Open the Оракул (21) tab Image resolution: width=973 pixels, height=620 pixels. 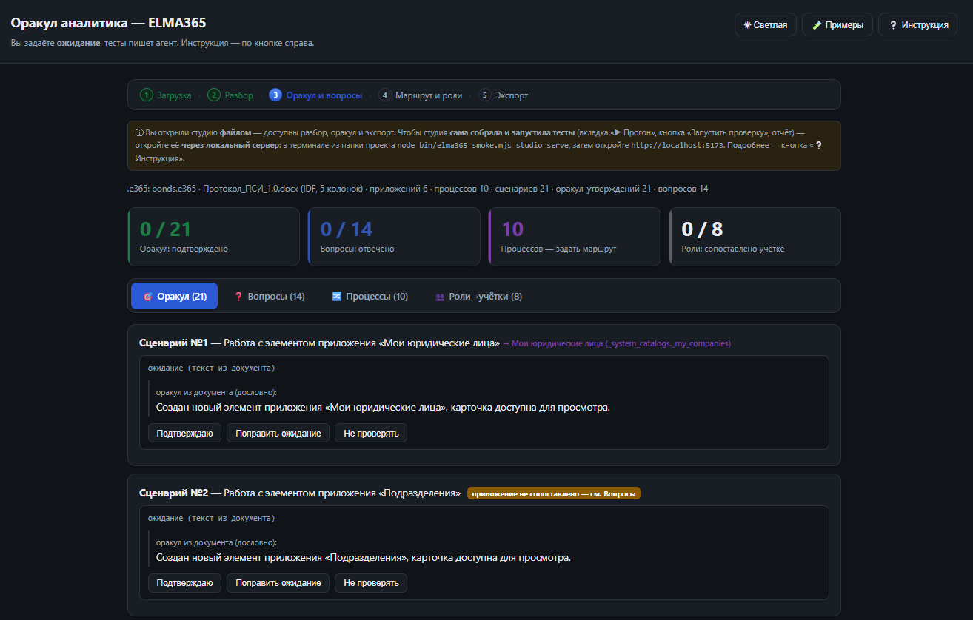pyautogui.click(x=174, y=296)
